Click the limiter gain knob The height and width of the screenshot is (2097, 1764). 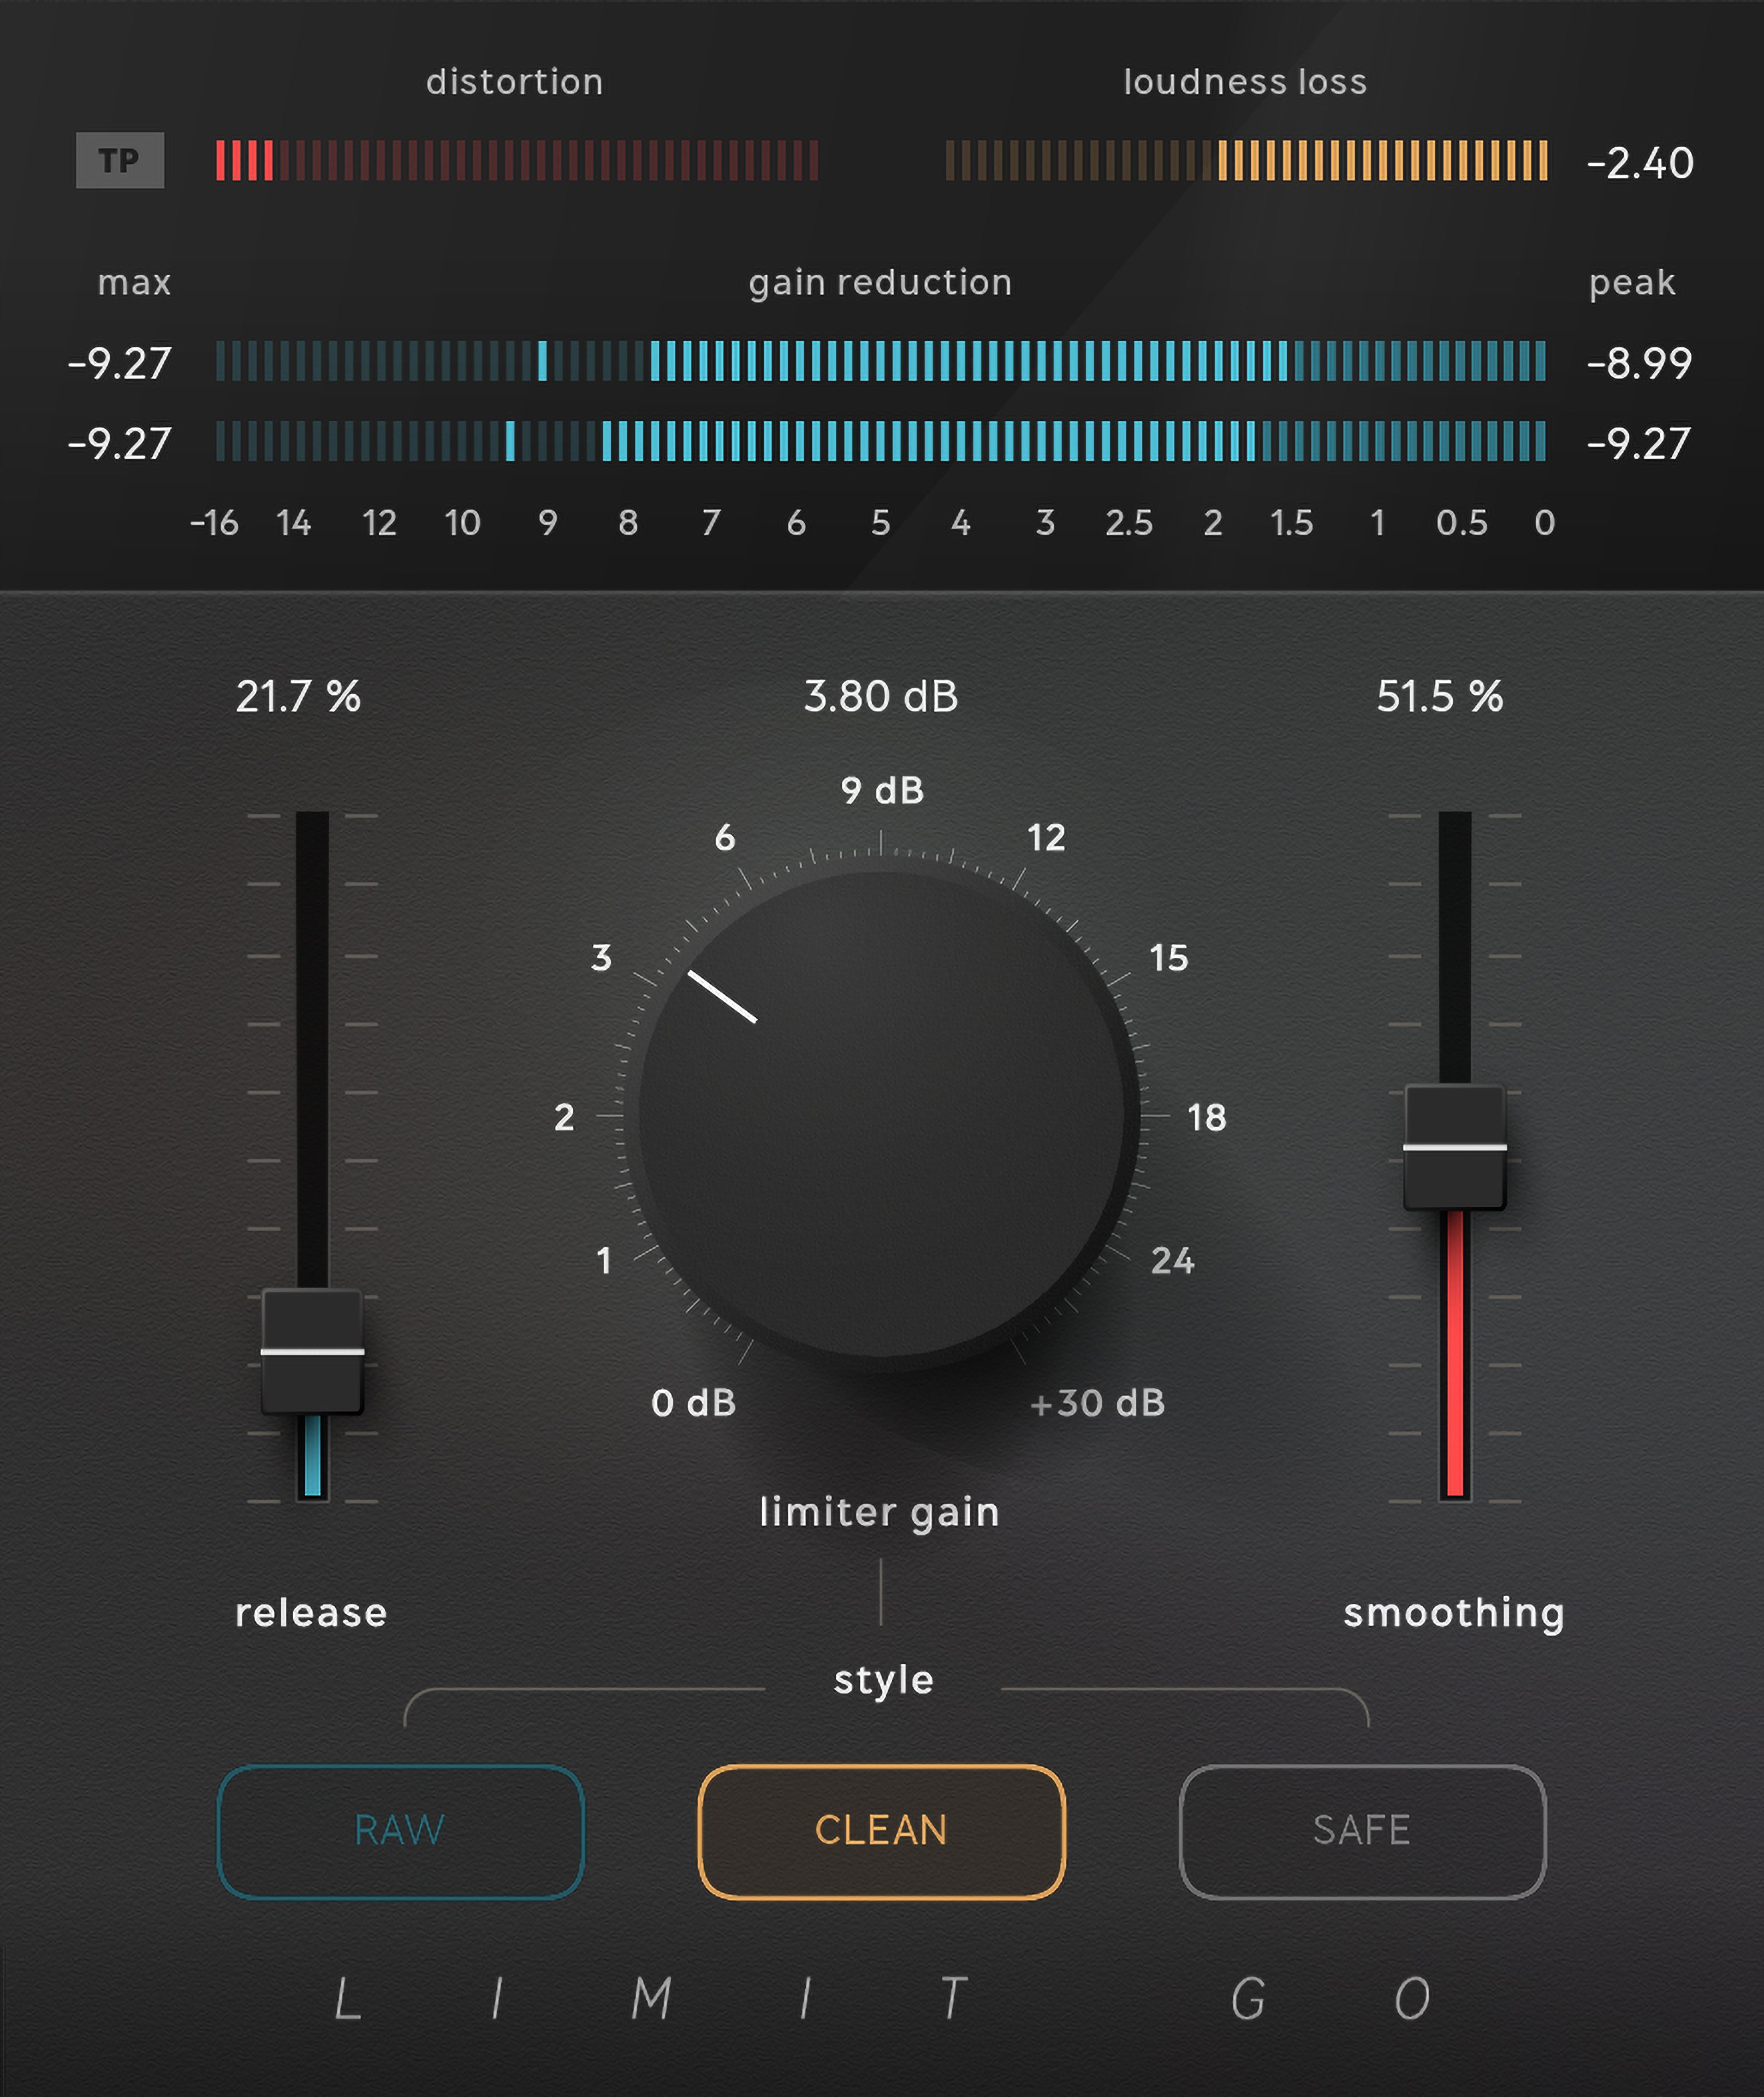pos(881,1114)
